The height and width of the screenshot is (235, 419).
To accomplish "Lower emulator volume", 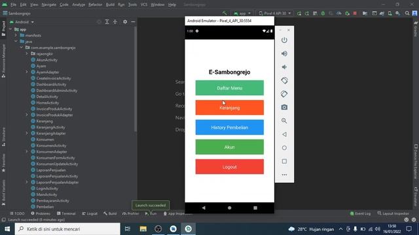I will click(284, 67).
